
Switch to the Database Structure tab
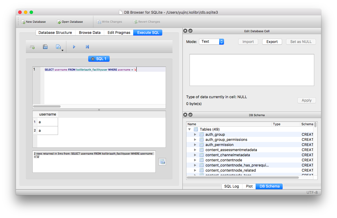tap(55, 33)
